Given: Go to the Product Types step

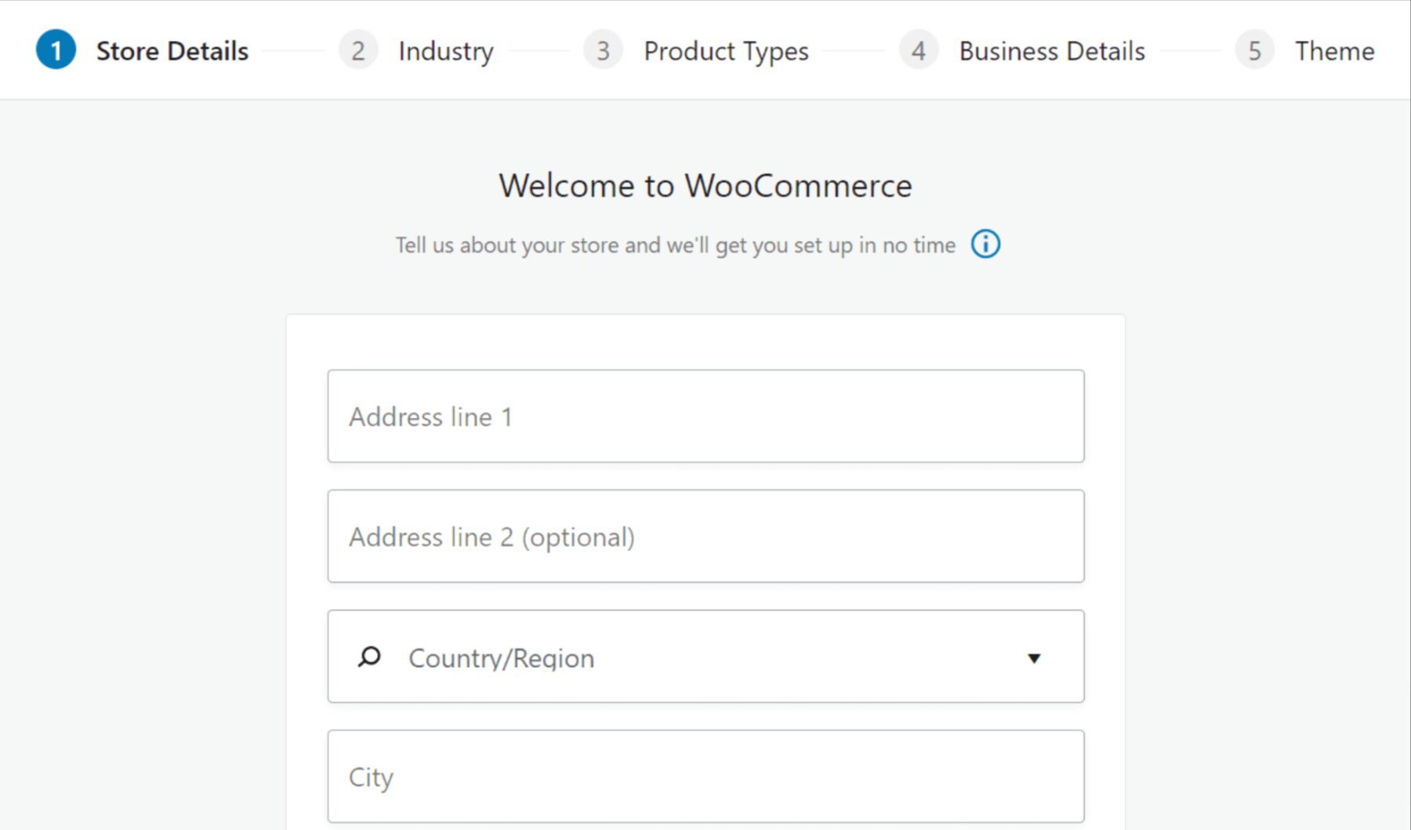Looking at the screenshot, I should pyautogui.click(x=725, y=50).
